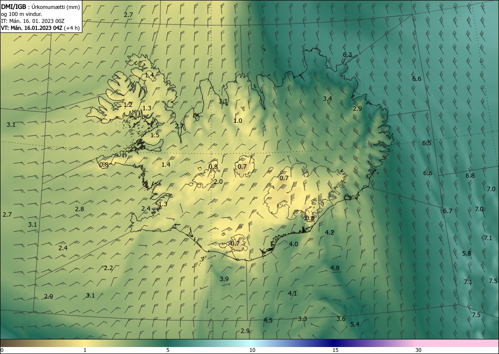Click the color scale tick label 5
This screenshot has width=499, height=354.
click(x=168, y=351)
